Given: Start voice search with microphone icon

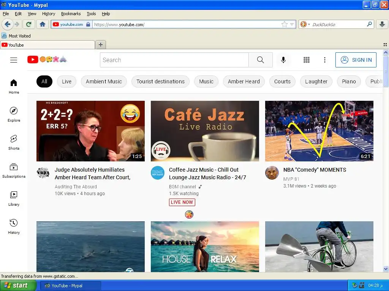Looking at the screenshot, I should pos(283,60).
